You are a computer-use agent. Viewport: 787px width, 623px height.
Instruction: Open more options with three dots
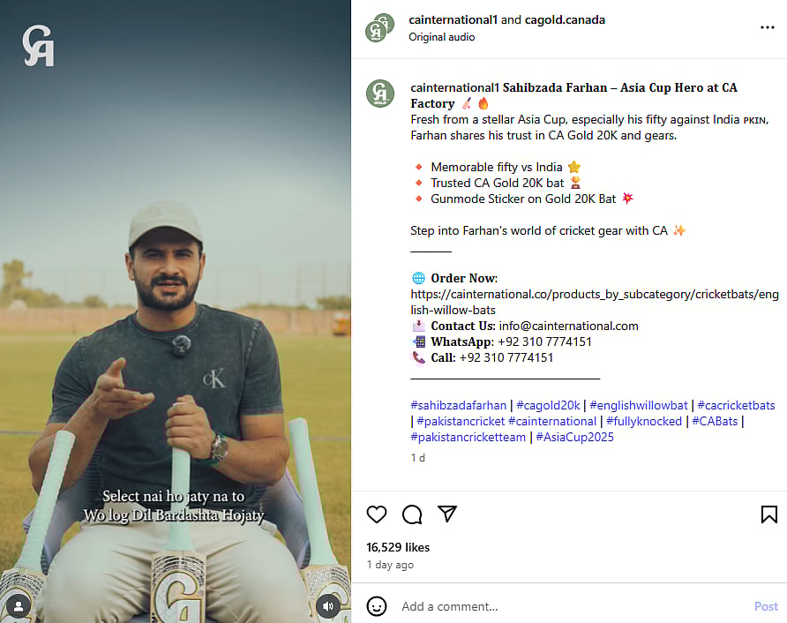point(767,27)
